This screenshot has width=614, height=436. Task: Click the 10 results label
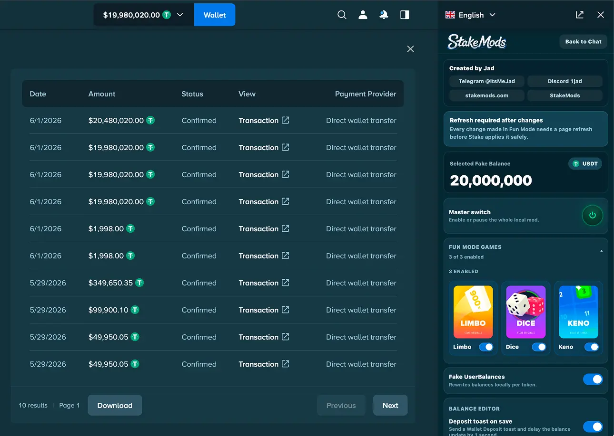pyautogui.click(x=33, y=405)
